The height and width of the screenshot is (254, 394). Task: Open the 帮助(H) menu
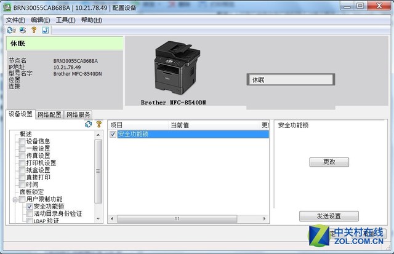(x=92, y=20)
